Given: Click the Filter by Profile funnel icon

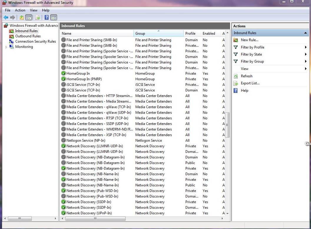Looking at the screenshot, I should [236, 47].
